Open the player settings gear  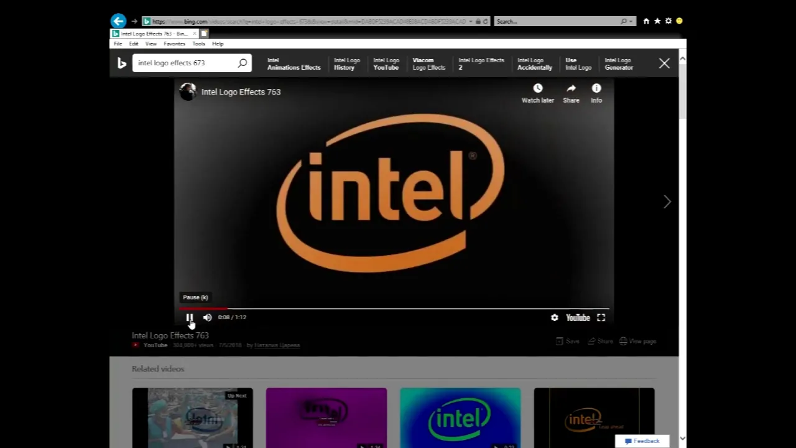(554, 317)
